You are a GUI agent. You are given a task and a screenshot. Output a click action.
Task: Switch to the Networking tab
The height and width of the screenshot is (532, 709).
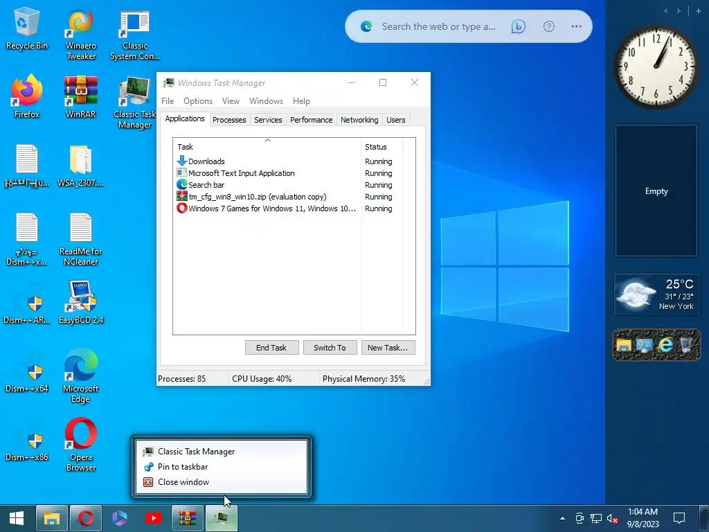tap(359, 120)
